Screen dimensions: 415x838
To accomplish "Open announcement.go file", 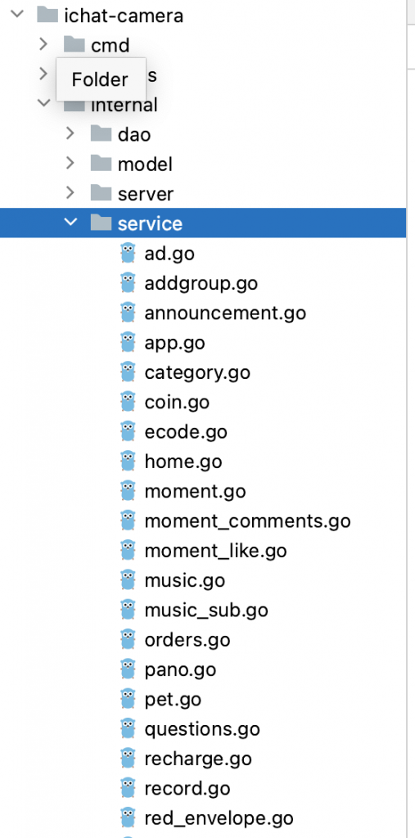I will point(225,313).
